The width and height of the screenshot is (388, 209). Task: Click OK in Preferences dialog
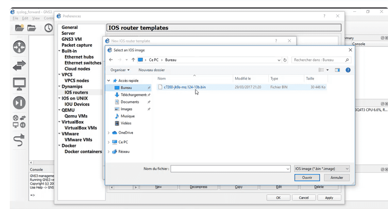(x=278, y=198)
